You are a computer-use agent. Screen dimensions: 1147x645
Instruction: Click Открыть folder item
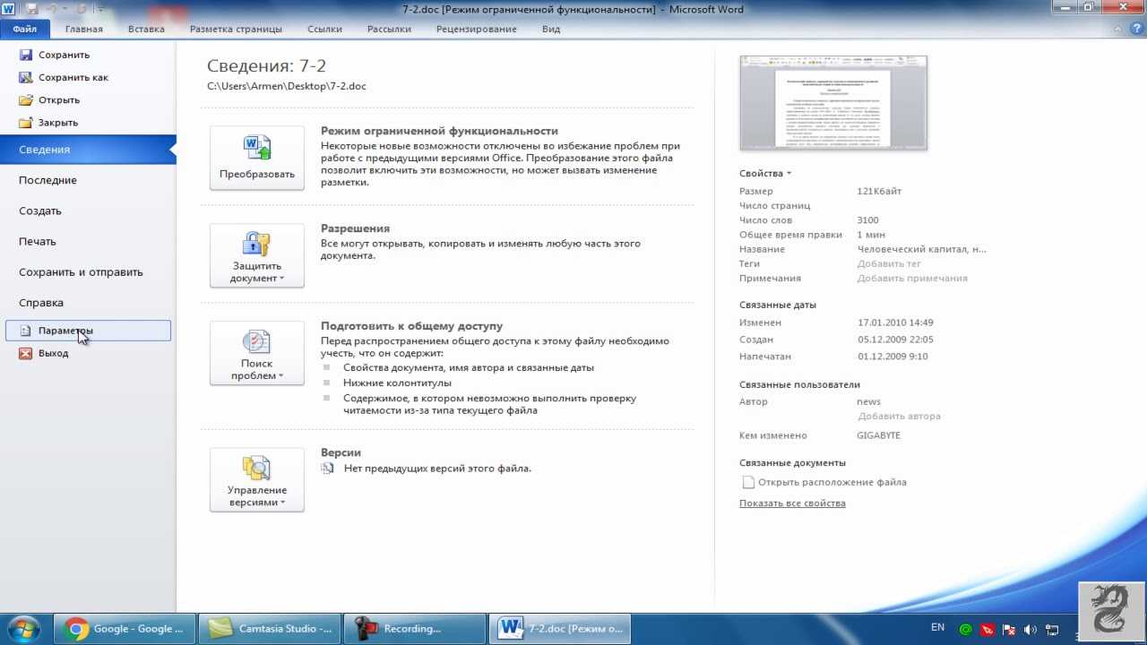point(59,99)
